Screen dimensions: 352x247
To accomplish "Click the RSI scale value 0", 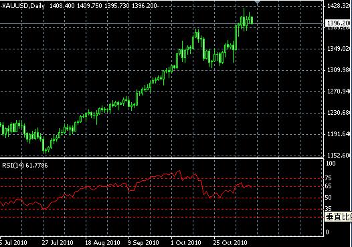I will (327, 232).
